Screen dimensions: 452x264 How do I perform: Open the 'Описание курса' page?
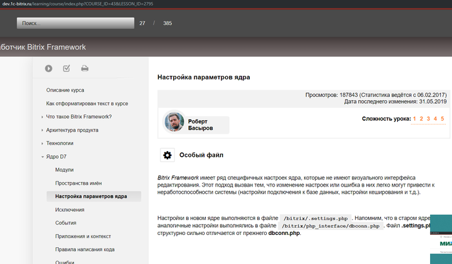[x=65, y=90]
